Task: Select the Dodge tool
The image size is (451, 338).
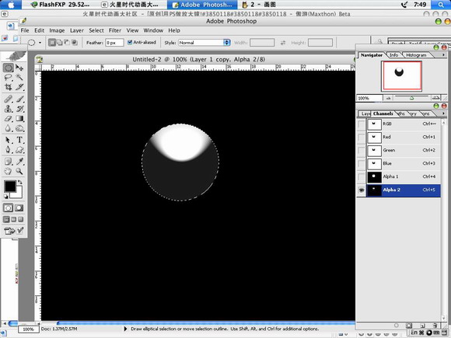Action: [x=19, y=128]
